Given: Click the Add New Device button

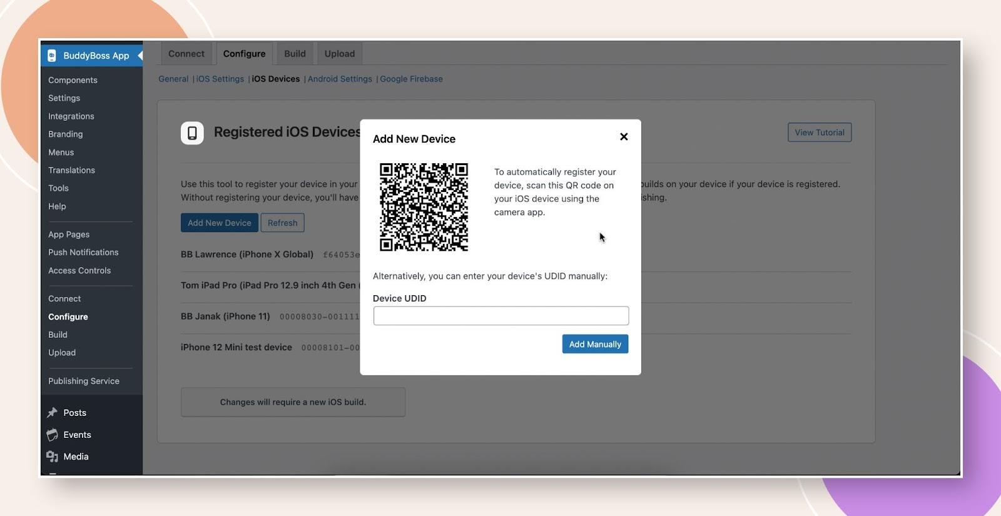Looking at the screenshot, I should [220, 223].
